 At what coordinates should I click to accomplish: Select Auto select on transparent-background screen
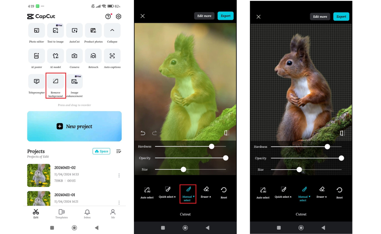tap(263, 193)
